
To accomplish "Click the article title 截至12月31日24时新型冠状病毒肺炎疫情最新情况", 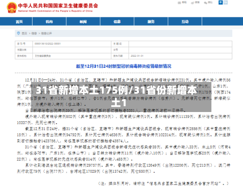I will tap(123, 66).
